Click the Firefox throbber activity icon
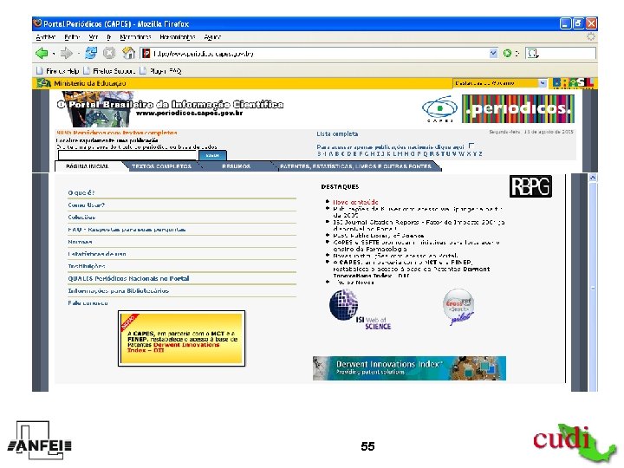624x468 pixels. pos(590,37)
